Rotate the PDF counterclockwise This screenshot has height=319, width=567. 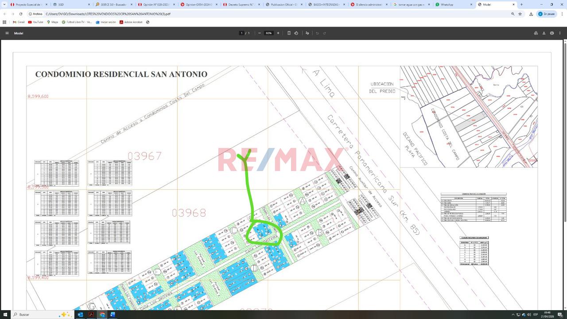tap(296, 33)
